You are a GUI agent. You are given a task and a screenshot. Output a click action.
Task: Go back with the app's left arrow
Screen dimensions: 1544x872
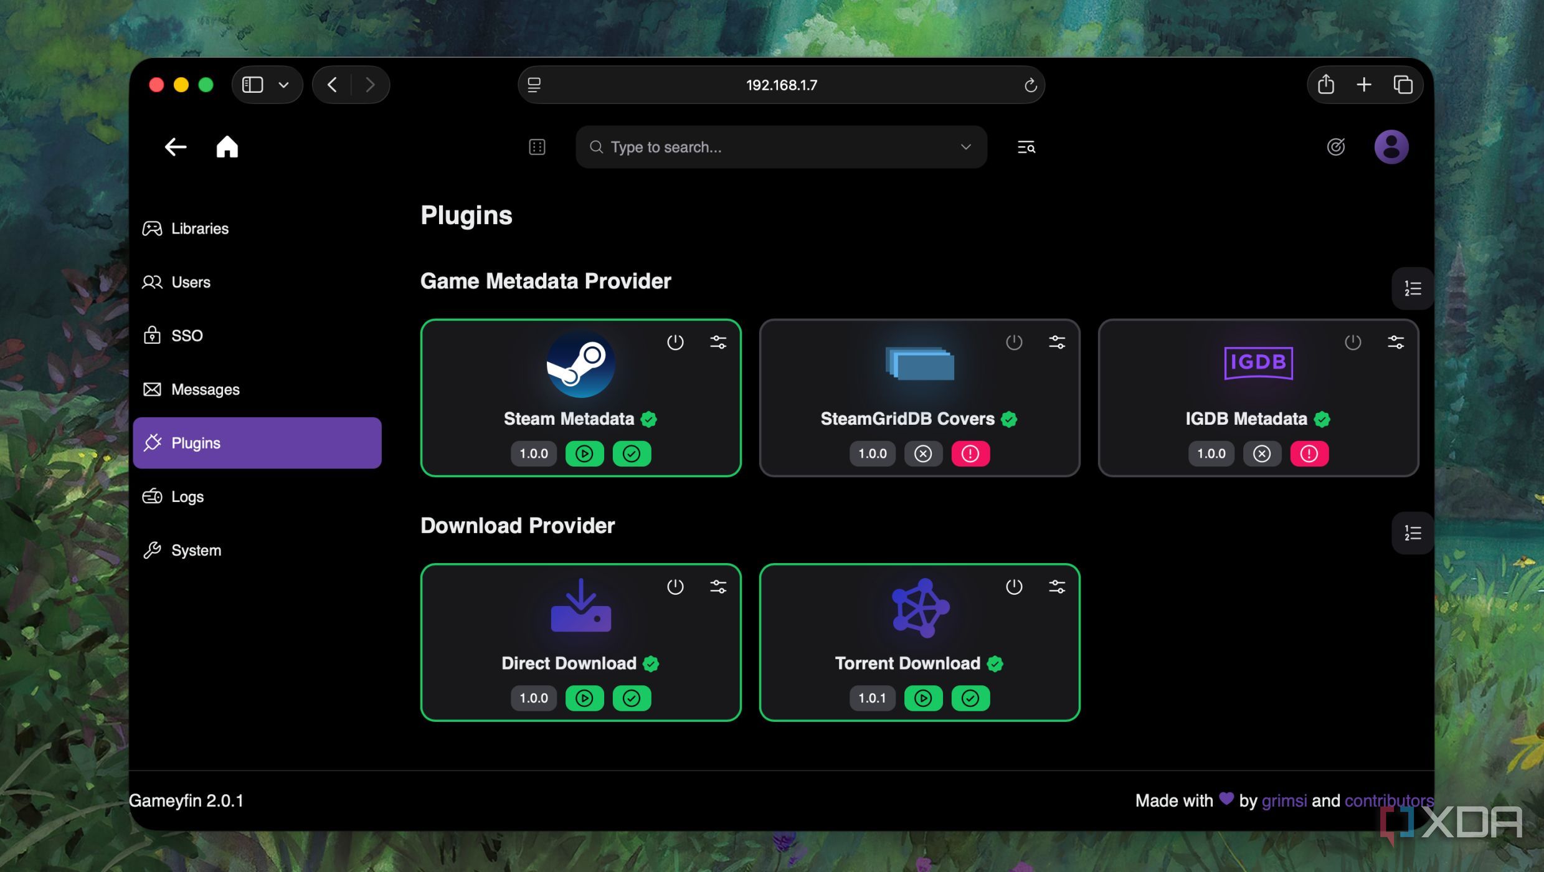point(176,147)
